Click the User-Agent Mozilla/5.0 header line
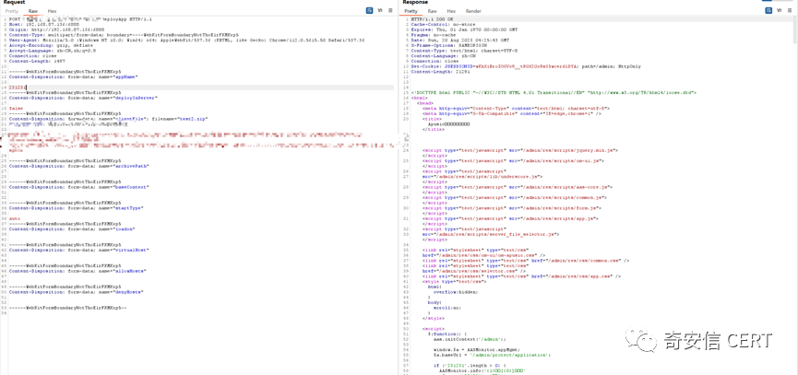Image resolution: width=798 pixels, height=375 pixels. (186, 40)
